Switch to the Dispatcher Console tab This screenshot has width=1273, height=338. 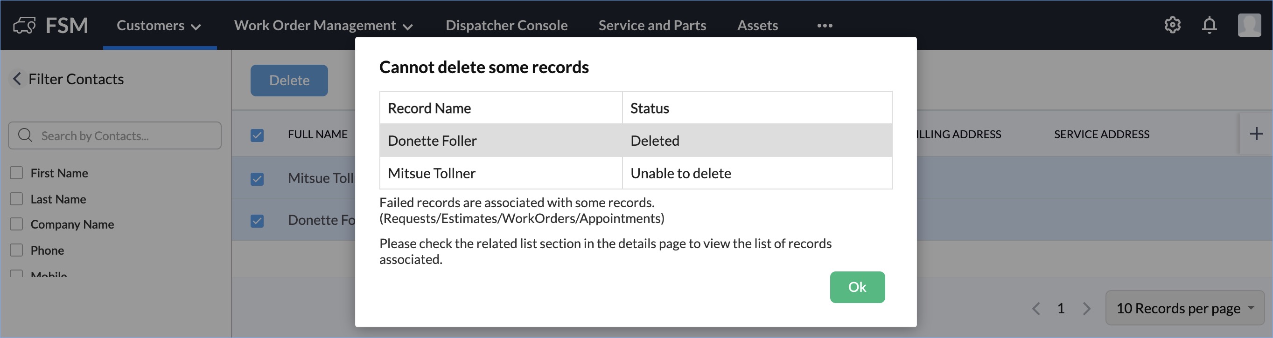(506, 26)
